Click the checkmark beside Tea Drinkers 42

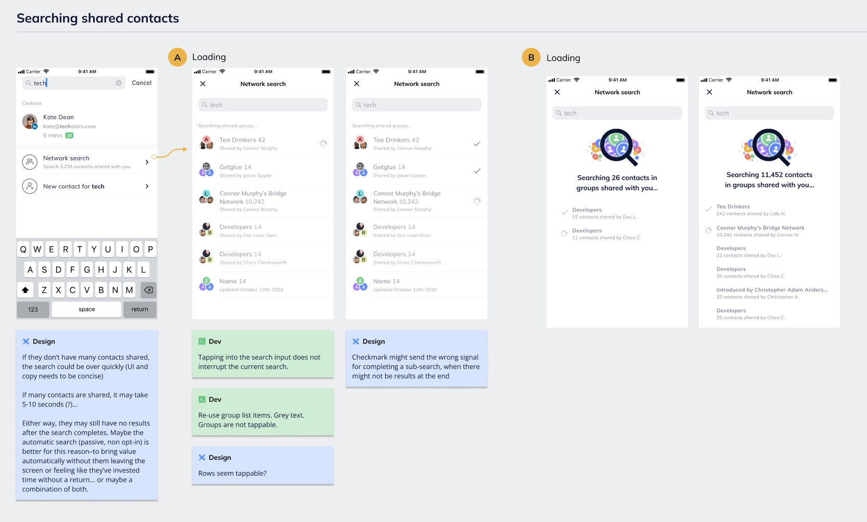pyautogui.click(x=477, y=144)
